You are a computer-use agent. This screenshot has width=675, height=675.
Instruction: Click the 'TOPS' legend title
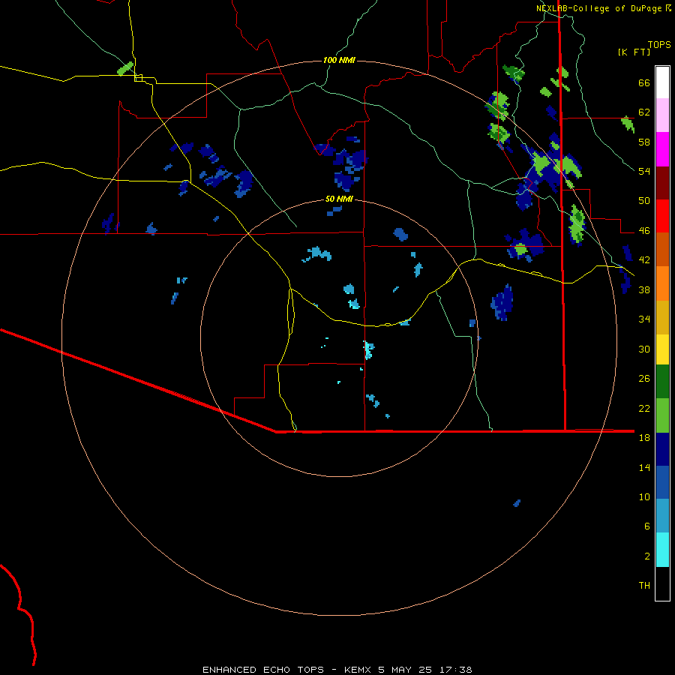(659, 44)
